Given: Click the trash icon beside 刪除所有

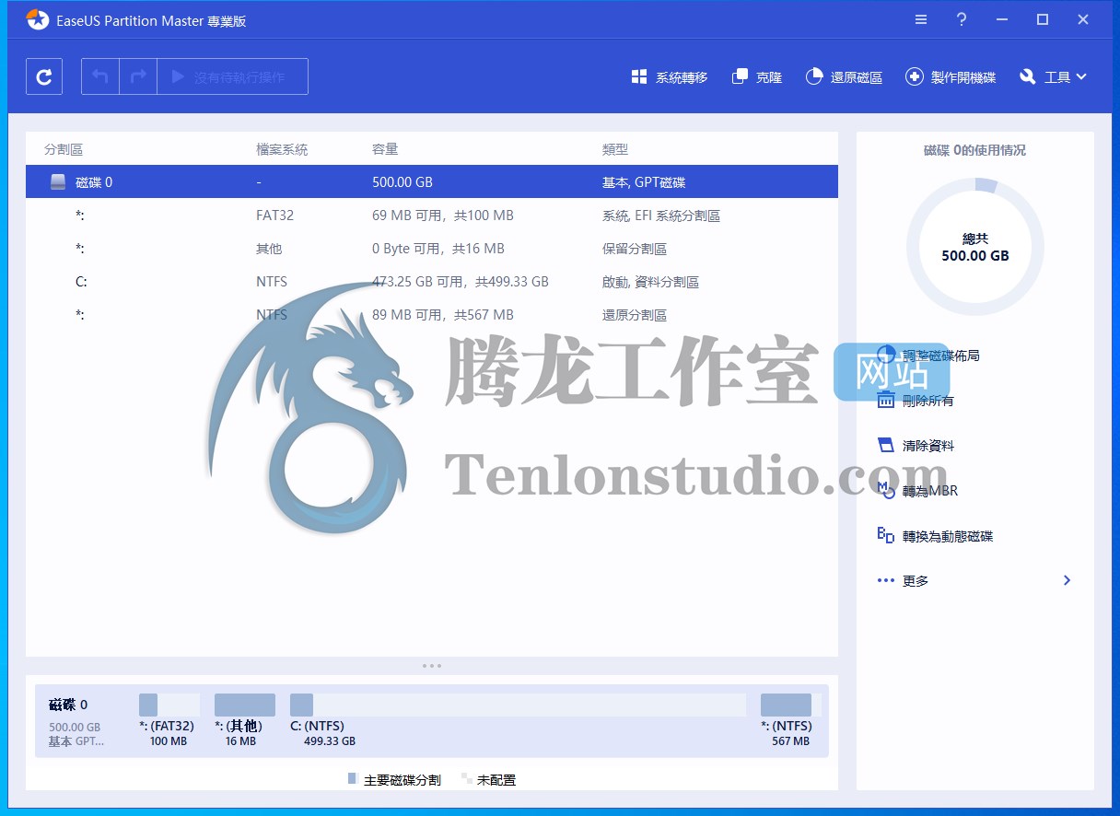Looking at the screenshot, I should (886, 400).
